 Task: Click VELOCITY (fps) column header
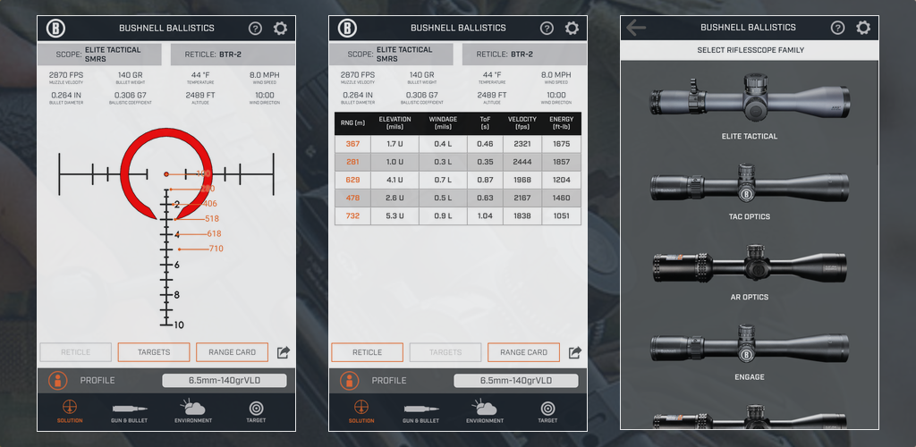coord(522,123)
